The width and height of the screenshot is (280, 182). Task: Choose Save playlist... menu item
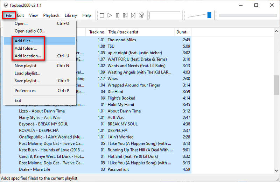coord(40,81)
